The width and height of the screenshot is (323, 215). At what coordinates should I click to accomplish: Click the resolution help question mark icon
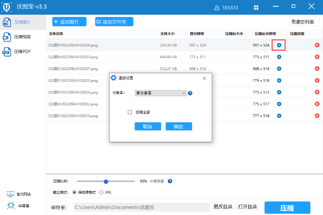point(190,93)
